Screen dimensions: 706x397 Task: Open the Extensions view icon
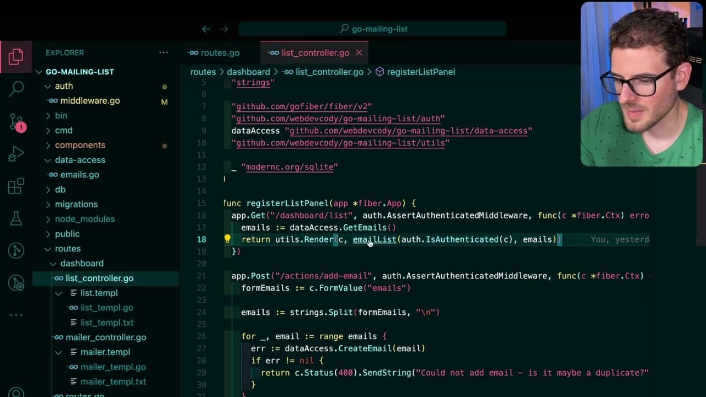point(16,186)
